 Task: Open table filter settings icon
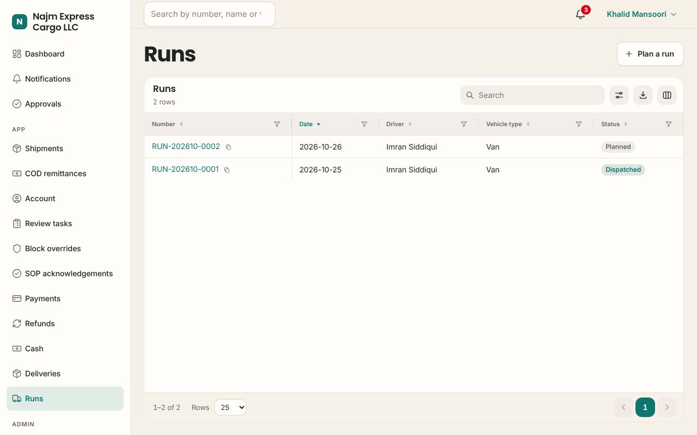point(619,95)
